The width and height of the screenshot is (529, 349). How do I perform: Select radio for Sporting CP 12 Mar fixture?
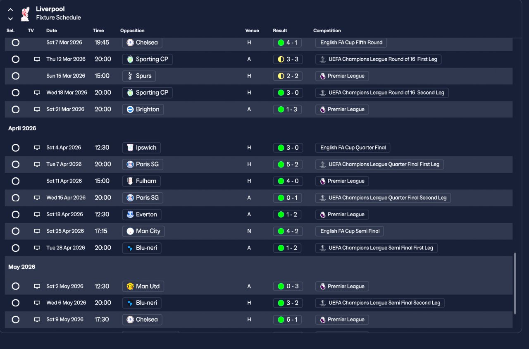coord(16,59)
